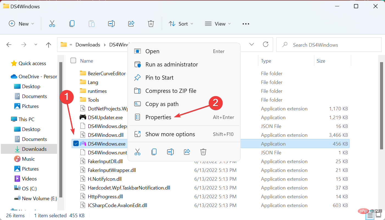Click the Refresh button beside the address bar
The width and height of the screenshot is (385, 220).
[265, 44]
